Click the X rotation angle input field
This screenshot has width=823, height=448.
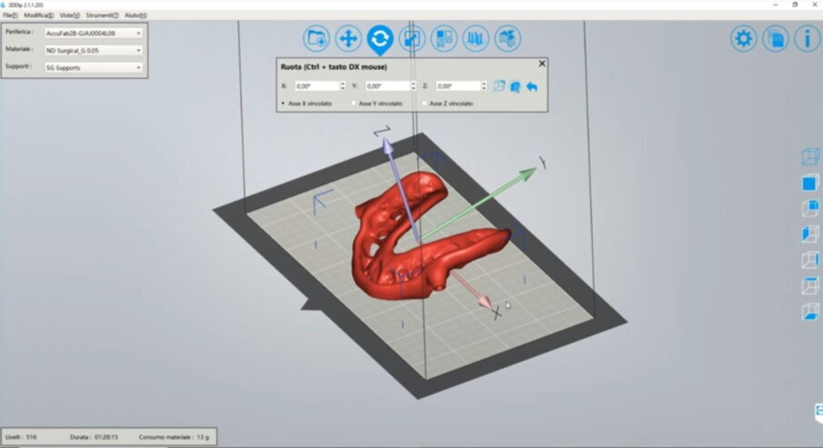click(315, 86)
